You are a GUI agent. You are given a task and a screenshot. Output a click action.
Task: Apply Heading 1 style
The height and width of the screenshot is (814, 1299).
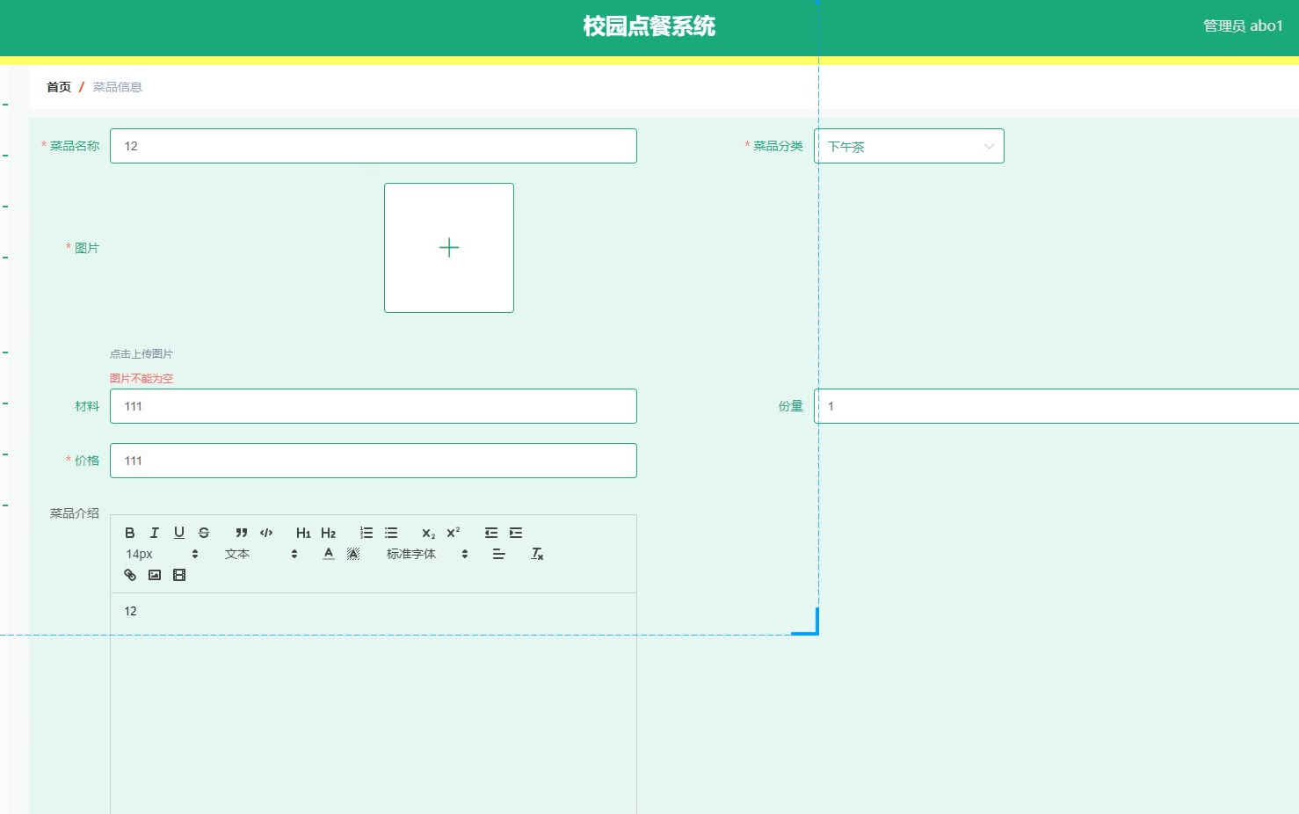pos(303,533)
